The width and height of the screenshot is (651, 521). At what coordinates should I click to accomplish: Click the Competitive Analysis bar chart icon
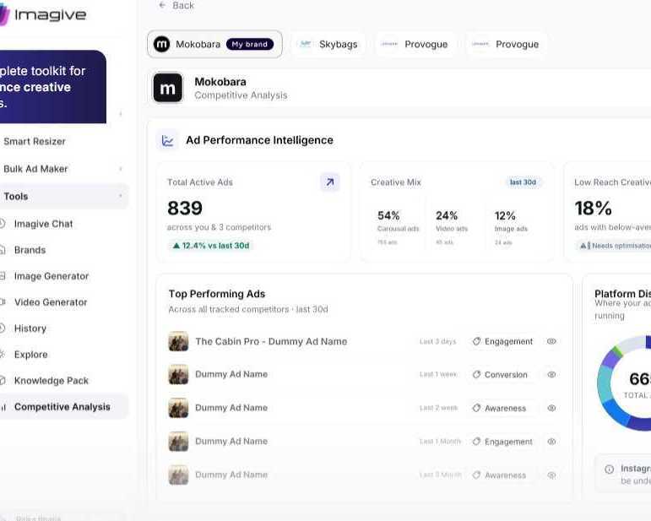pyautogui.click(x=3, y=407)
